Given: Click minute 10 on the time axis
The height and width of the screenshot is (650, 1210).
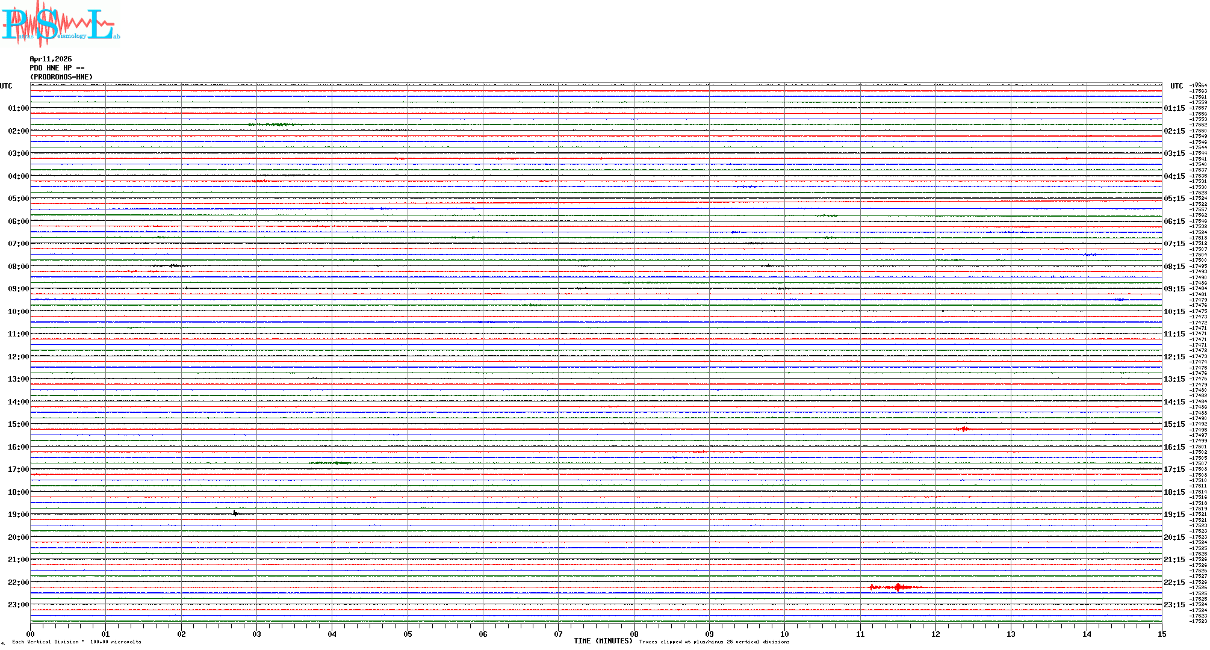Looking at the screenshot, I should [x=784, y=634].
